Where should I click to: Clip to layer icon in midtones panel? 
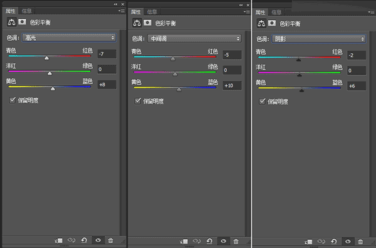(184, 241)
